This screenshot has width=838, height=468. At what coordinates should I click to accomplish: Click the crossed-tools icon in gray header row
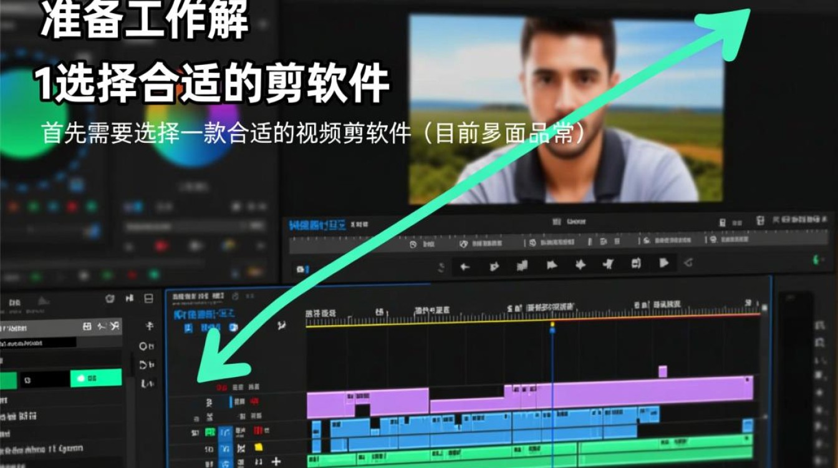click(x=114, y=326)
